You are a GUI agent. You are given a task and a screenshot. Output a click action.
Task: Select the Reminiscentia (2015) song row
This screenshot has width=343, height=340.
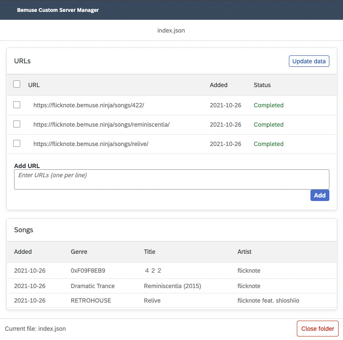coord(172,286)
